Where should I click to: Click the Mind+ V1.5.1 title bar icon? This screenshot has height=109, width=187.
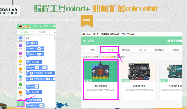click(x=83, y=34)
